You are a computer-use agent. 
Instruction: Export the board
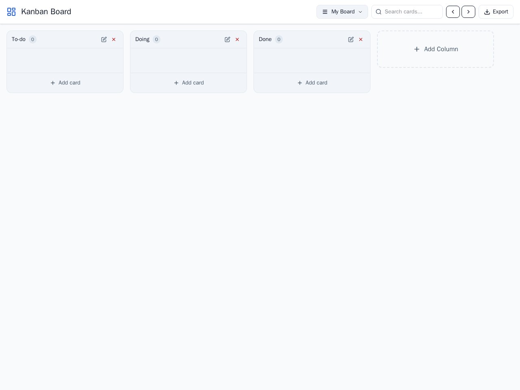coord(496,12)
